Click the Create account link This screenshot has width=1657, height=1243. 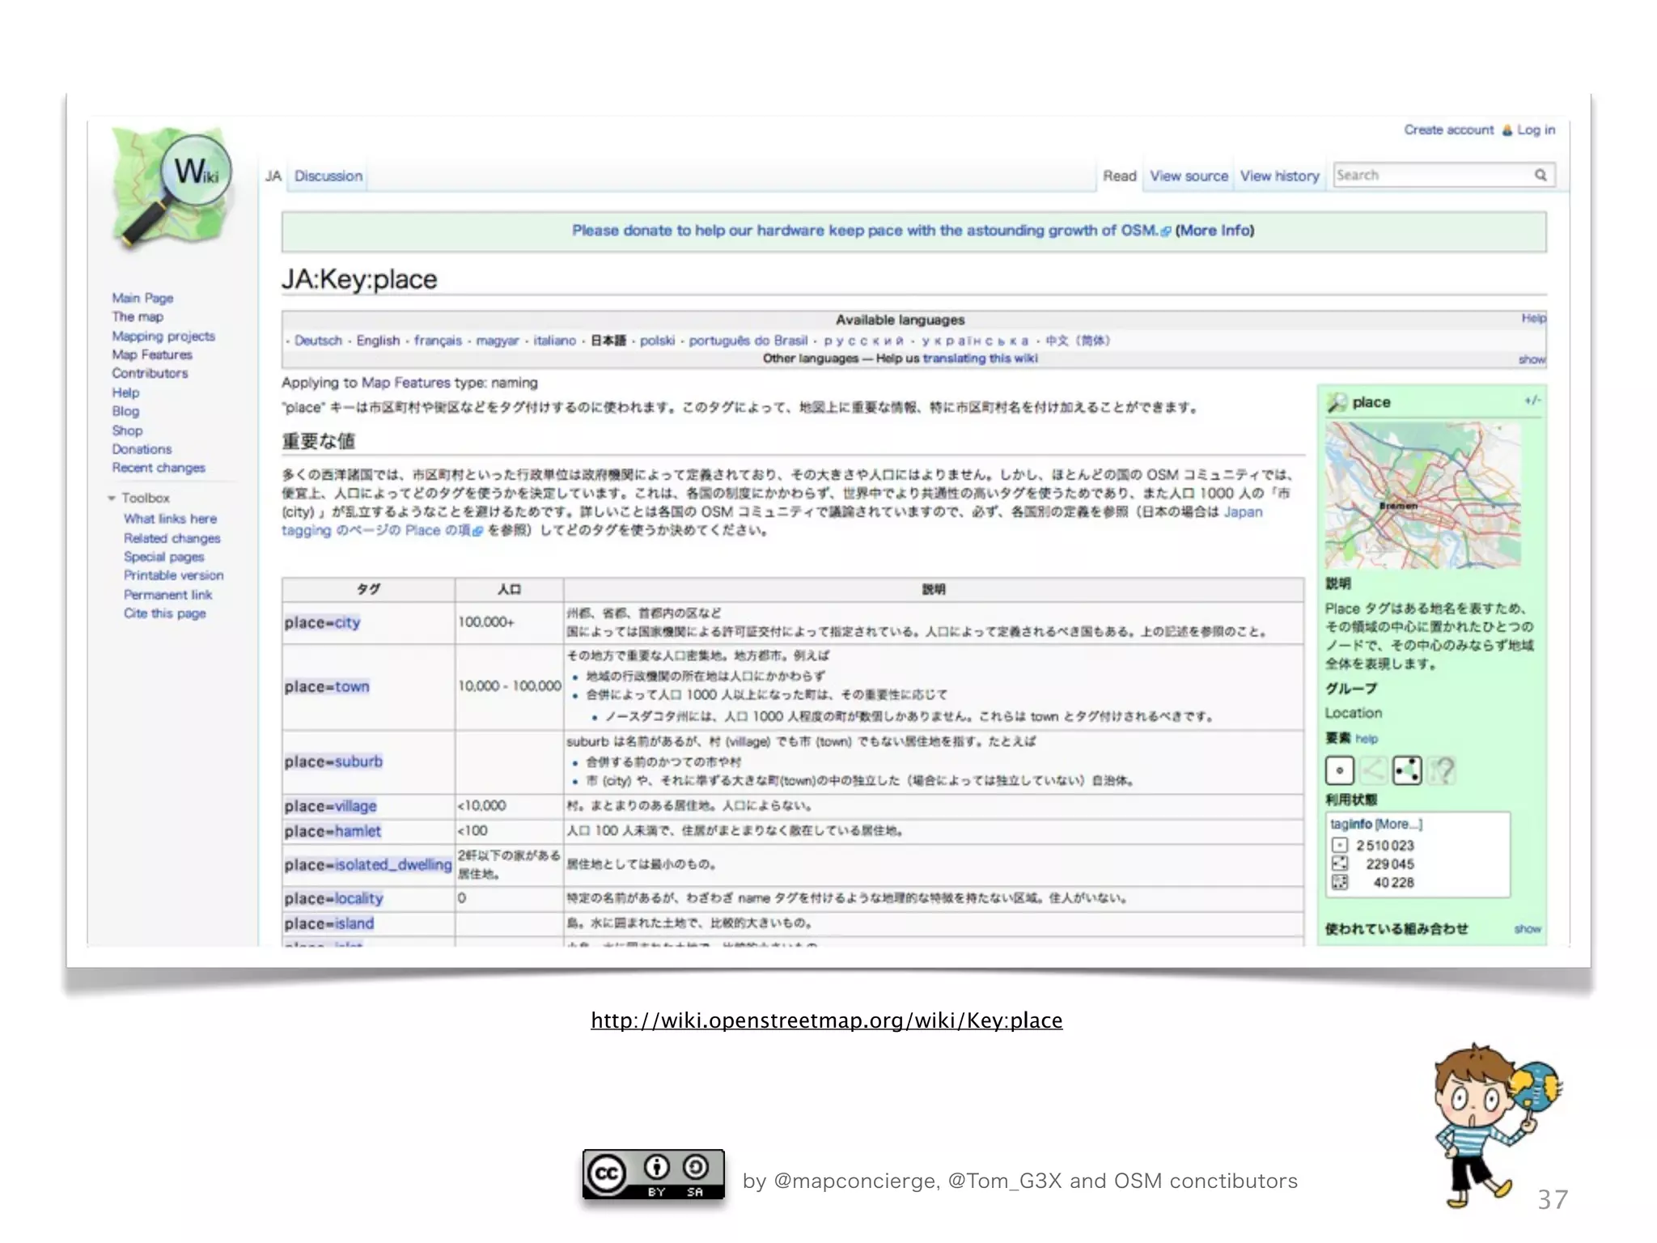coord(1449,130)
